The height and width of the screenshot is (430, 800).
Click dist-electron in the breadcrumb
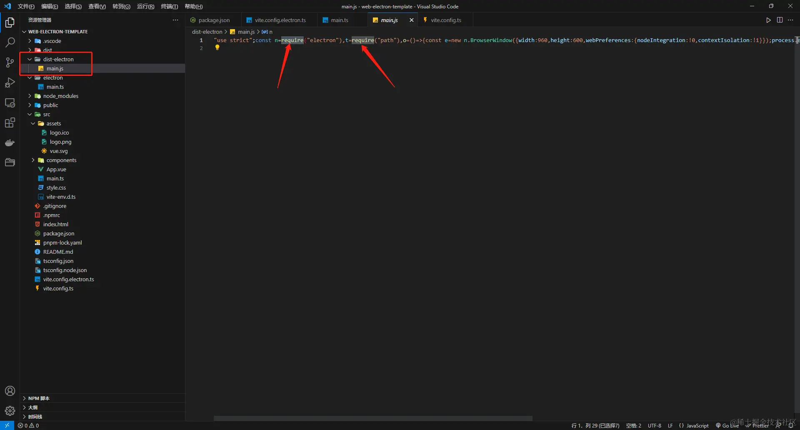(207, 32)
